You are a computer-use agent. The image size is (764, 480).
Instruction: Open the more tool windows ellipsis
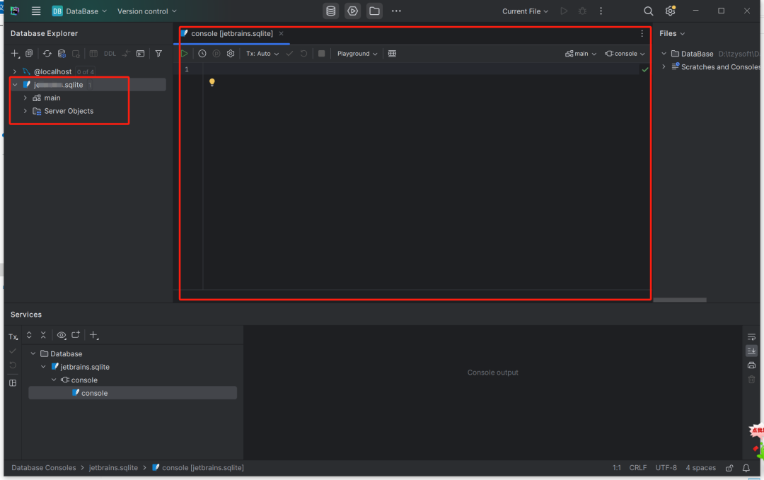tap(396, 11)
